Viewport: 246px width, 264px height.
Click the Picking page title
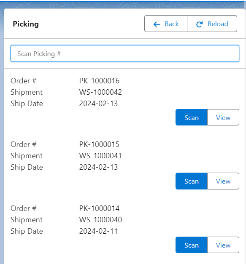(x=26, y=24)
